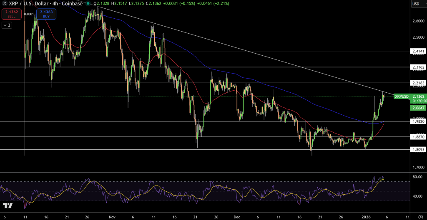This screenshot has height=220, width=427.
Task: Click the 80.00 RSI scale value
Action: 418,177
